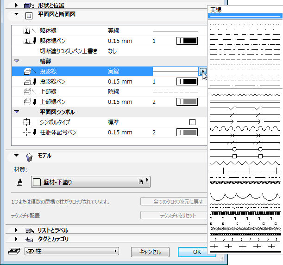Click the 柱躯体記号ペン gray pen color swatch

point(187,132)
